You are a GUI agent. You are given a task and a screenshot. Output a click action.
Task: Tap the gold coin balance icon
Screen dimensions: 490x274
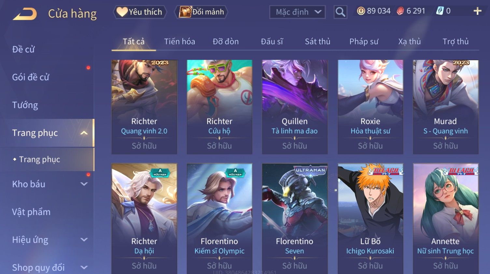(361, 11)
